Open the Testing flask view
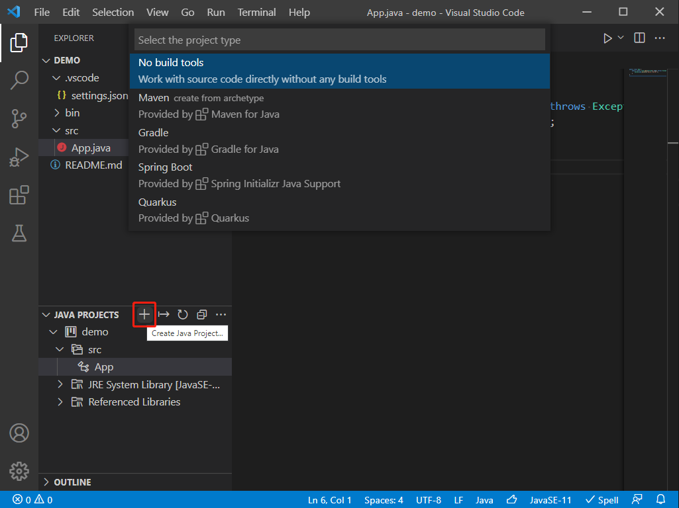Image resolution: width=679 pixels, height=508 pixels. tap(19, 233)
